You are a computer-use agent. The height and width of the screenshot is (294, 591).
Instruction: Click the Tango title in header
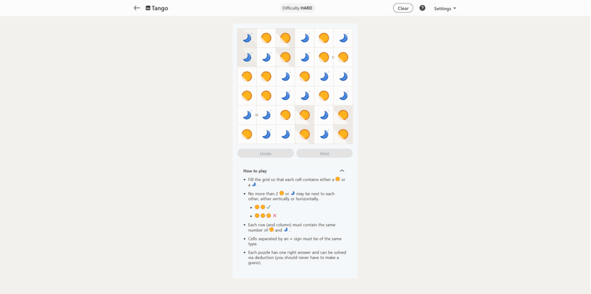[x=160, y=9]
